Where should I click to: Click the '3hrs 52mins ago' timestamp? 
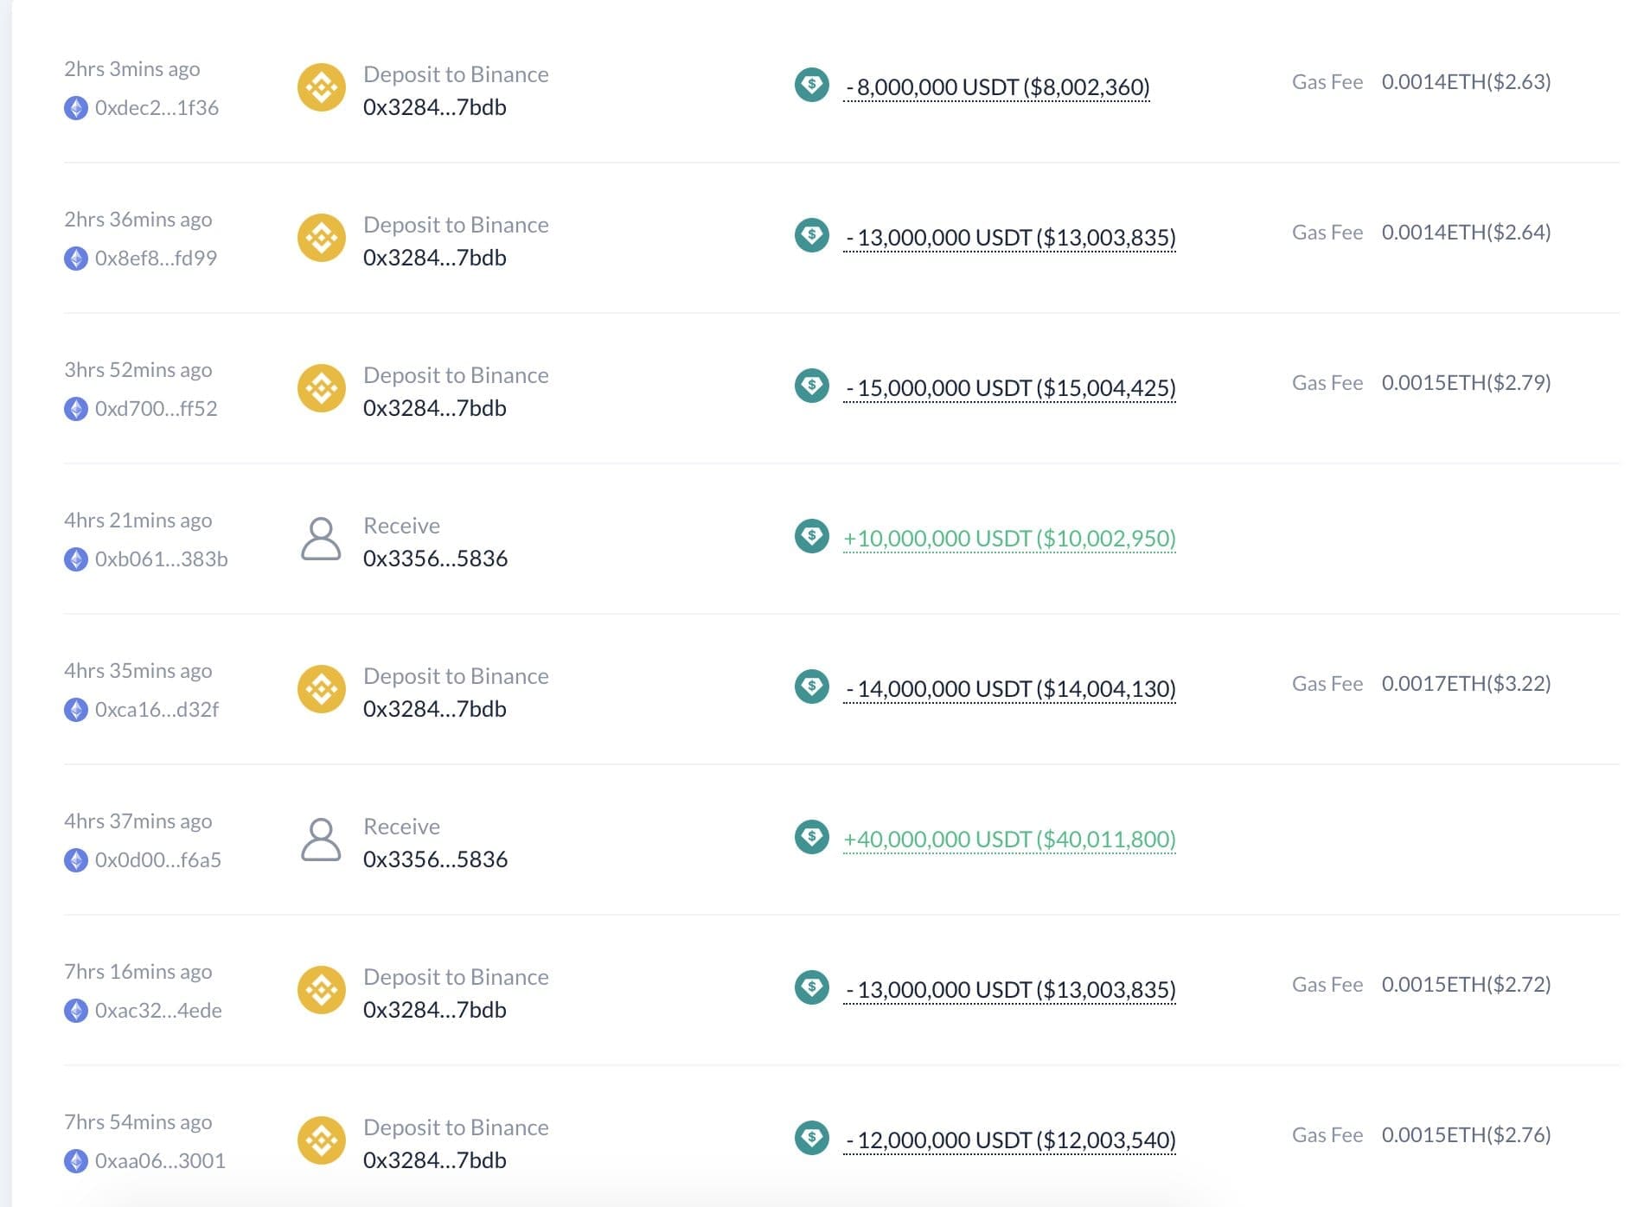(x=138, y=370)
